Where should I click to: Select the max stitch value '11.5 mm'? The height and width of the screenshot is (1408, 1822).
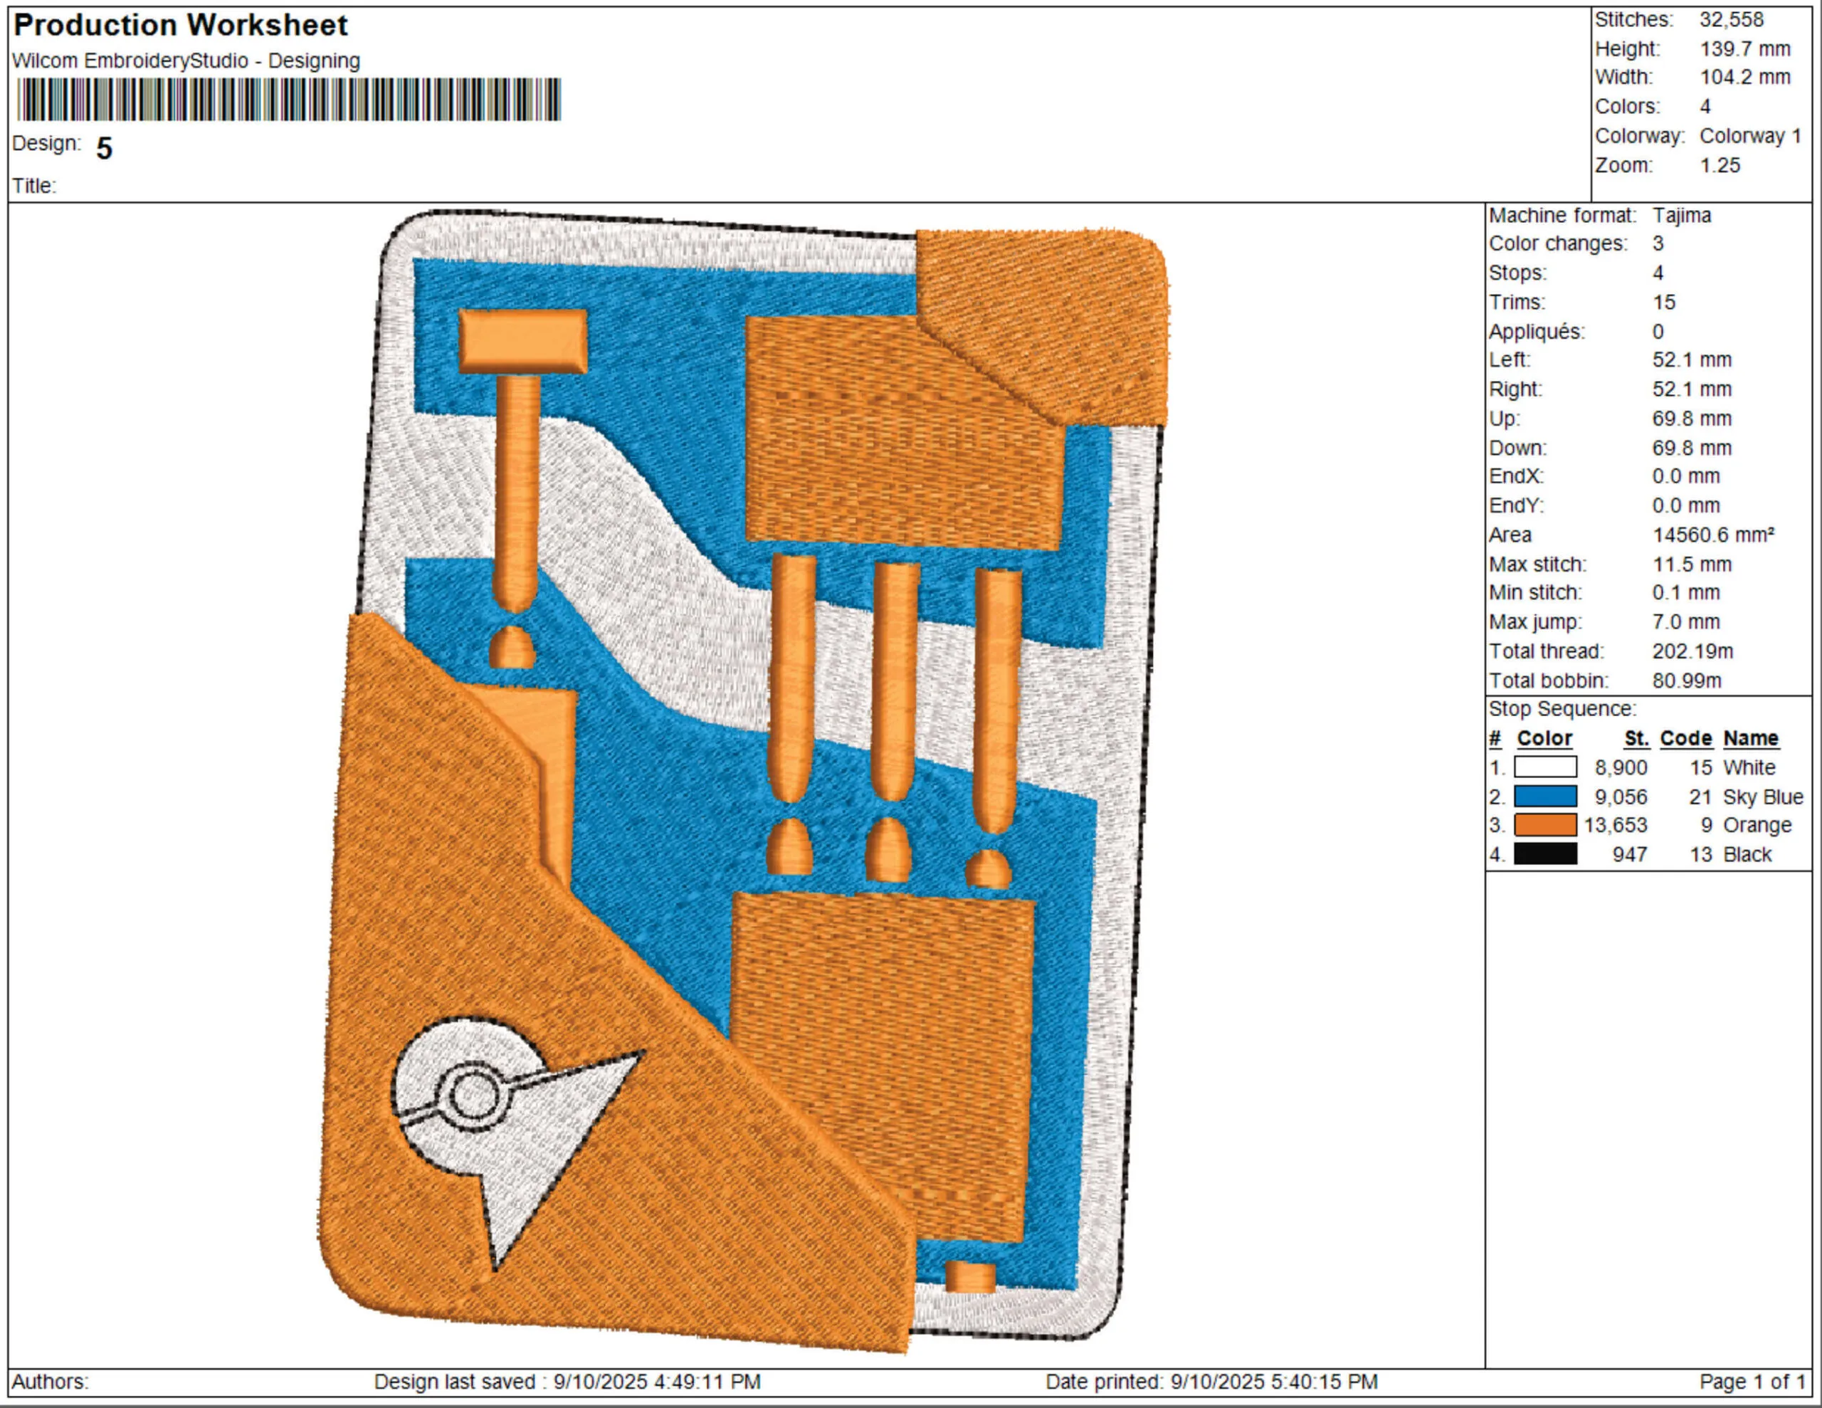tap(1692, 563)
